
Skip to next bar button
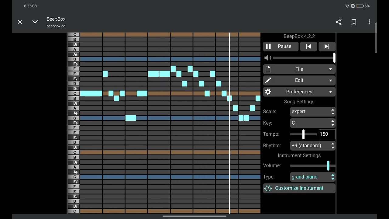pos(327,46)
